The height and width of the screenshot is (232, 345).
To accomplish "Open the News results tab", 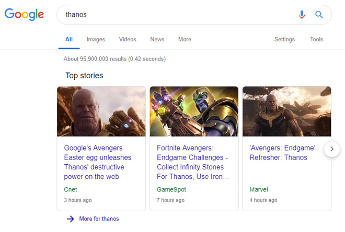I will (157, 40).
